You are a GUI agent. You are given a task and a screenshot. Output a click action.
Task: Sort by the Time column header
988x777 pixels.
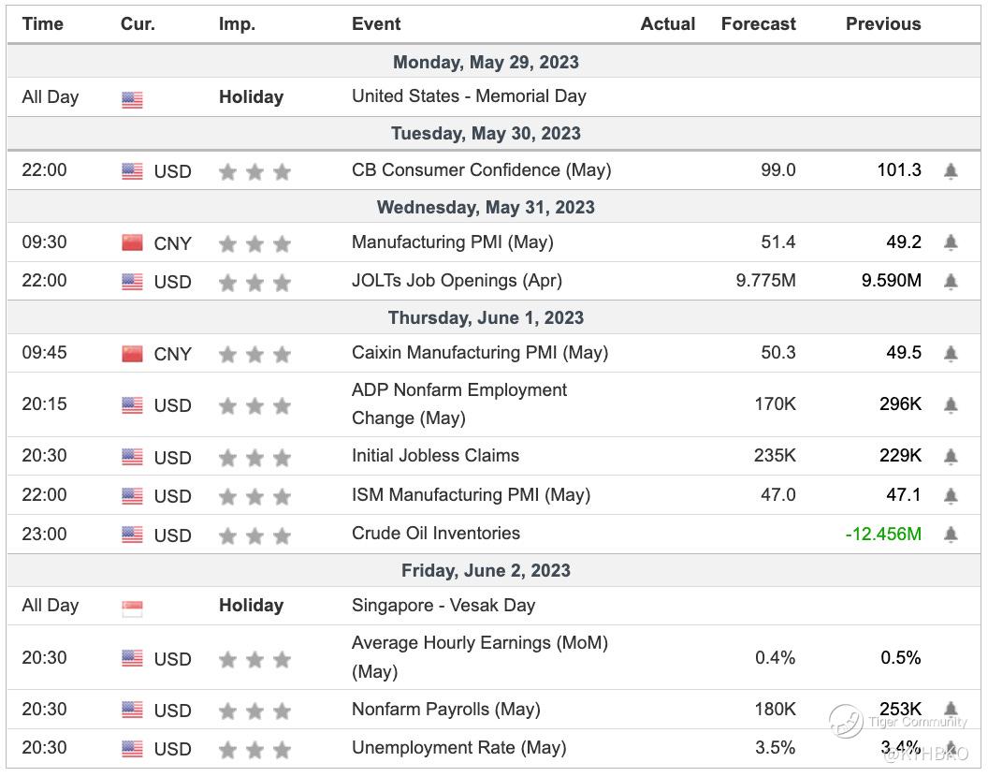(43, 24)
